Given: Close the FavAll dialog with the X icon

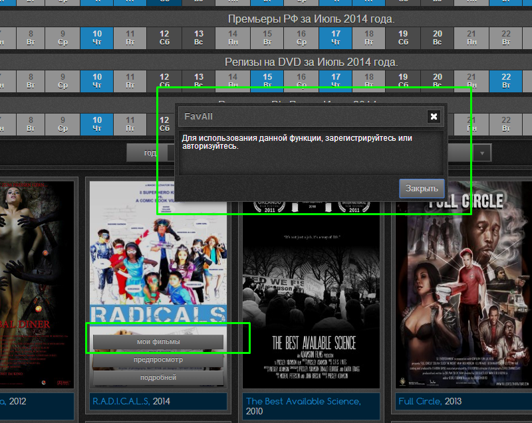Looking at the screenshot, I should [434, 116].
